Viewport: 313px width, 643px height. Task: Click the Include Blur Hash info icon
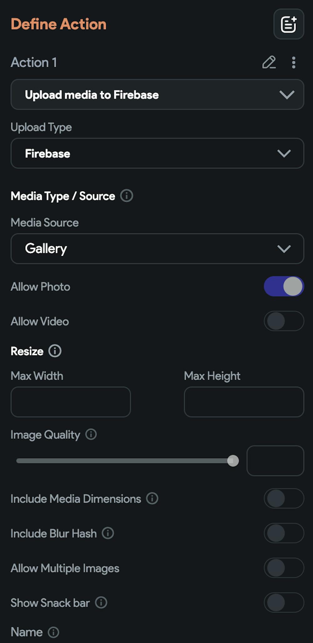pyautogui.click(x=108, y=533)
